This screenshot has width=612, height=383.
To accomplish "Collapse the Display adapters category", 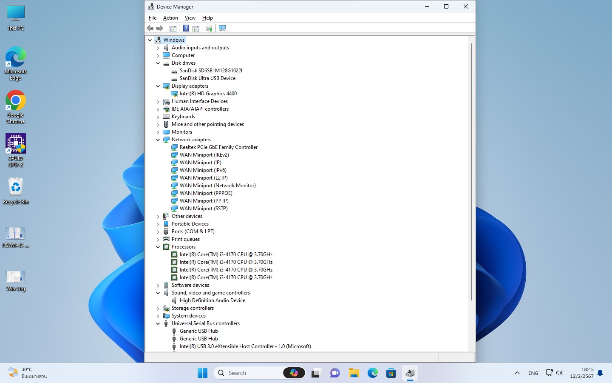I will point(158,86).
